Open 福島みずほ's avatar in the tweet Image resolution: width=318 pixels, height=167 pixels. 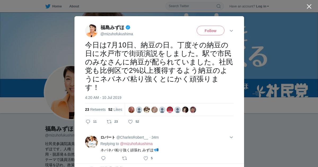(91, 30)
